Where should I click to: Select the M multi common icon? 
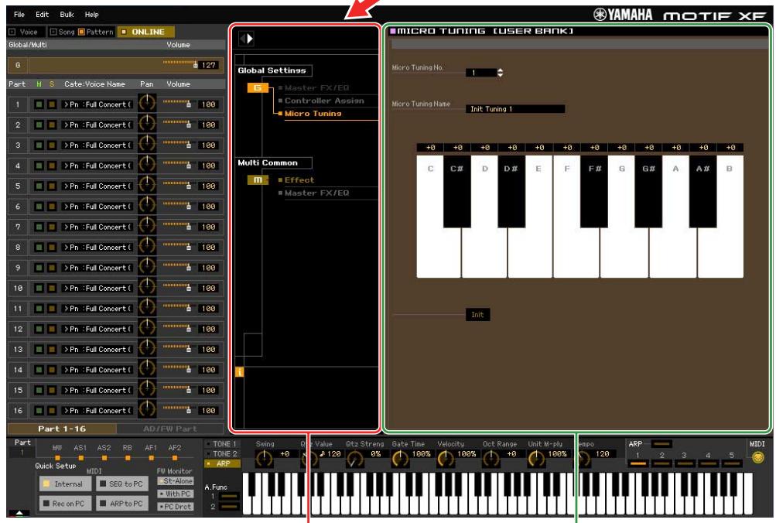258,179
